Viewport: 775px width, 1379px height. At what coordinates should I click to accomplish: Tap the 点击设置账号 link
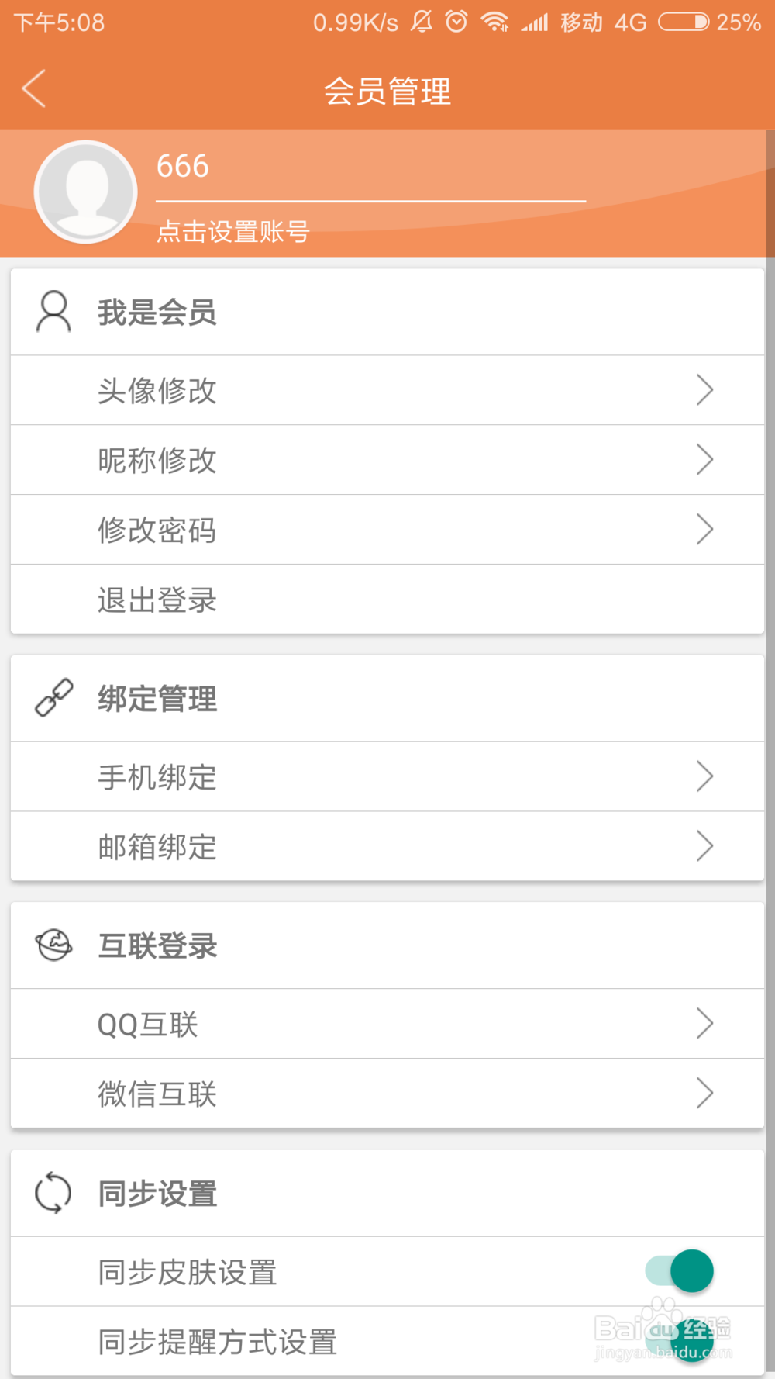[x=233, y=231]
